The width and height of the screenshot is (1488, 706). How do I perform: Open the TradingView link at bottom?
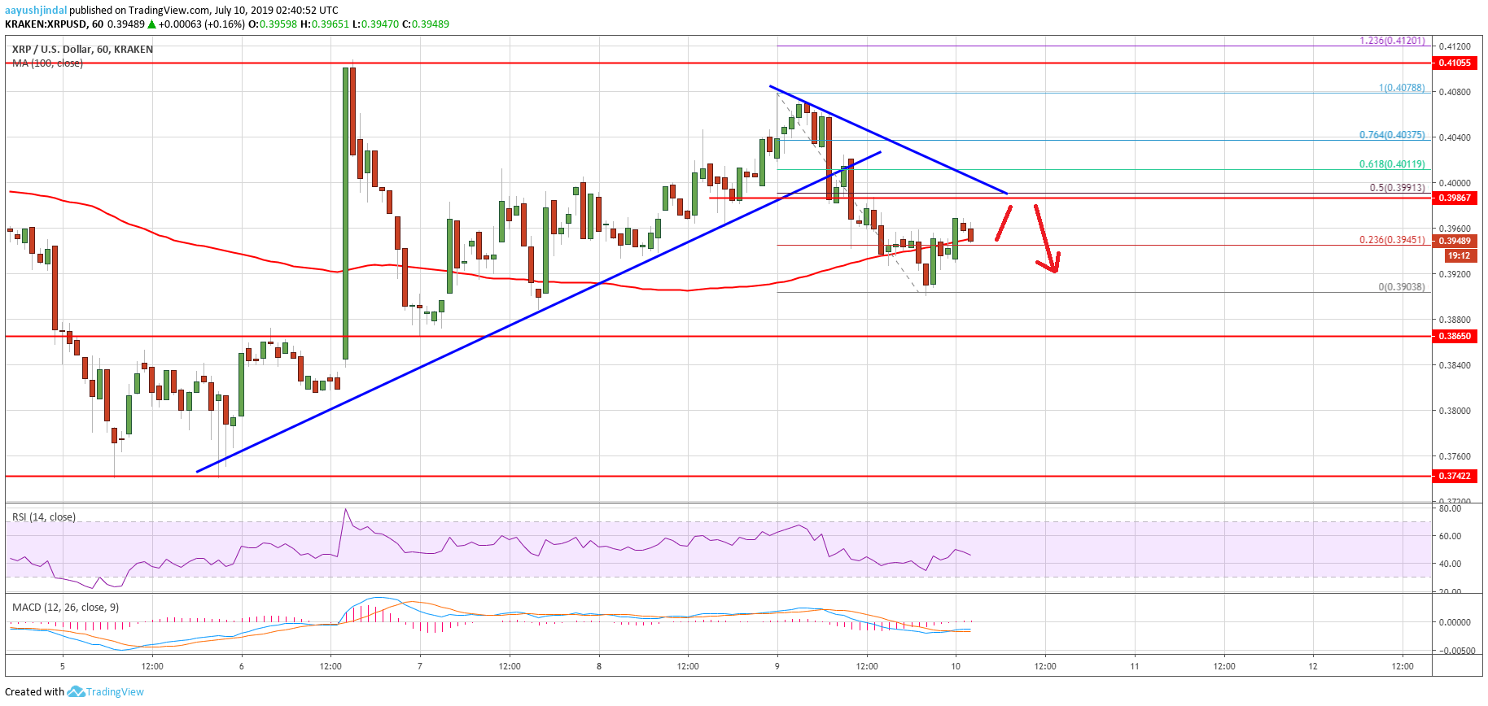click(x=115, y=692)
